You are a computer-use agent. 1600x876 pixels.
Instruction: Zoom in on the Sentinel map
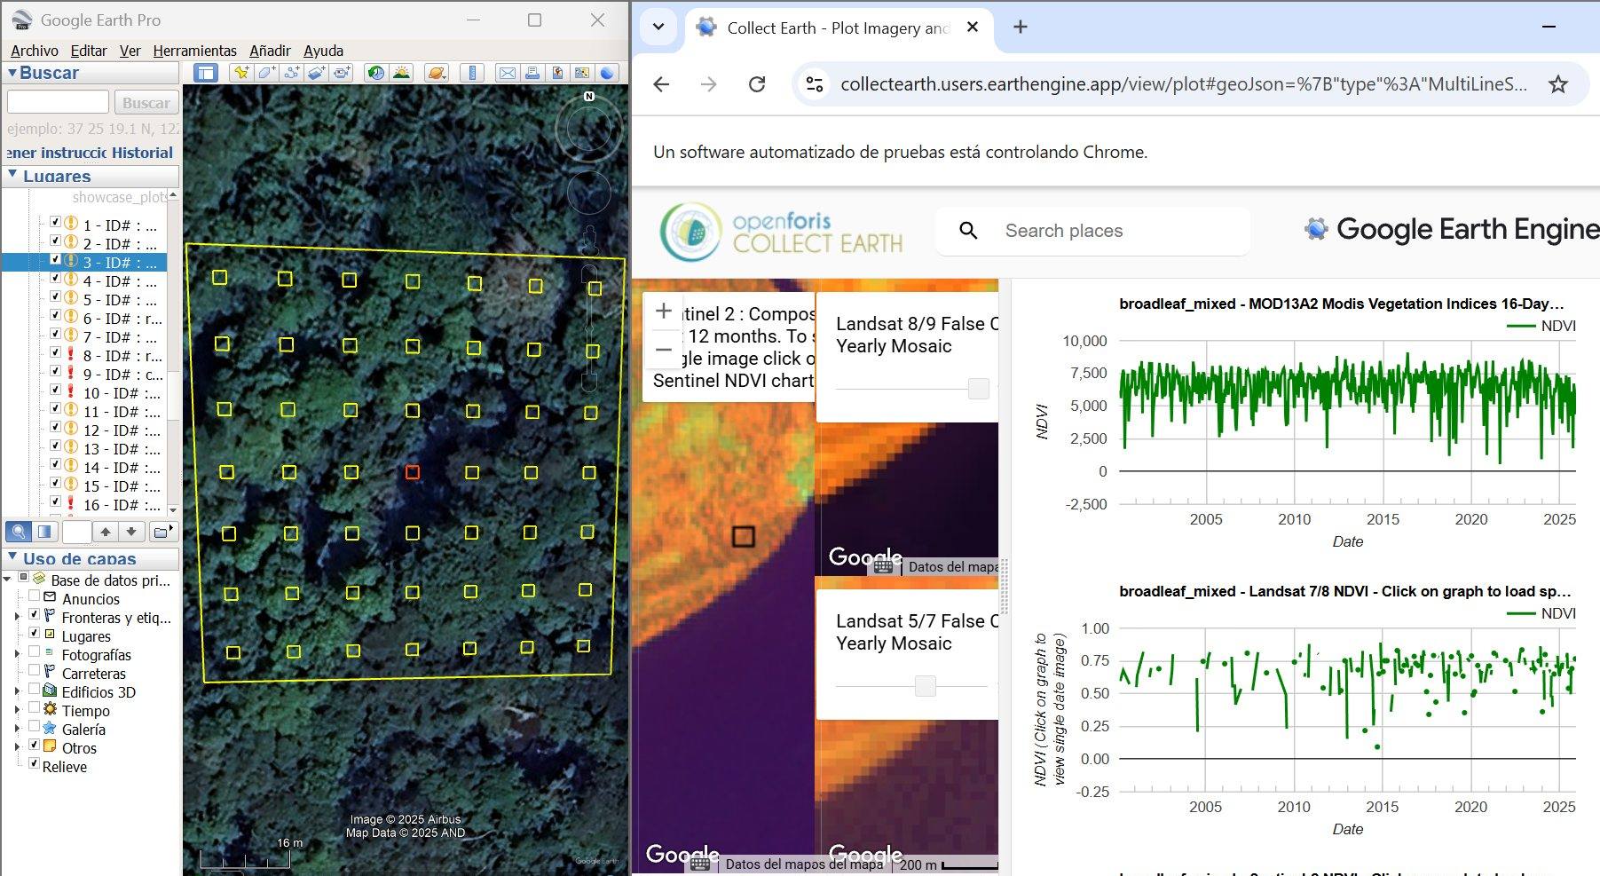(664, 312)
